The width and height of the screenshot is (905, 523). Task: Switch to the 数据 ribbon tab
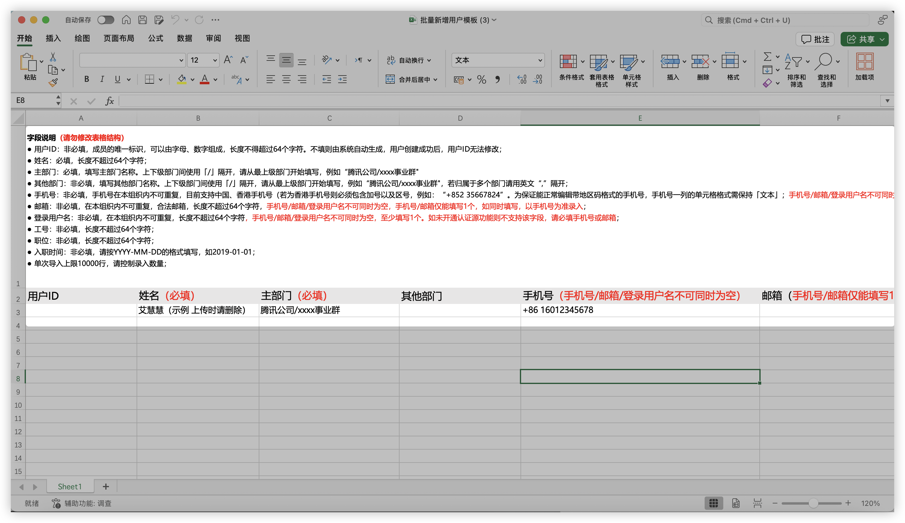point(184,39)
